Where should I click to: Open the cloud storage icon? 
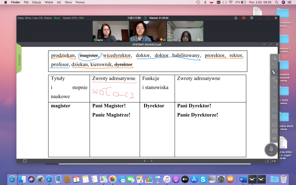[x=274, y=124]
